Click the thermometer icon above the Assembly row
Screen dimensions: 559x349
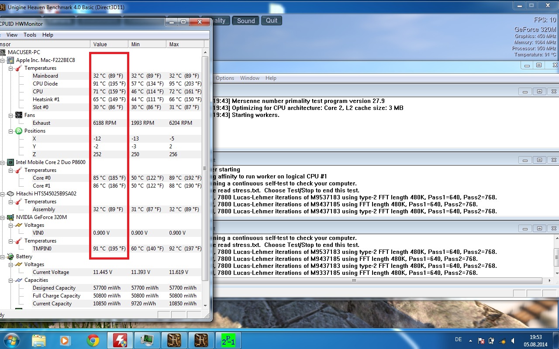coord(19,202)
